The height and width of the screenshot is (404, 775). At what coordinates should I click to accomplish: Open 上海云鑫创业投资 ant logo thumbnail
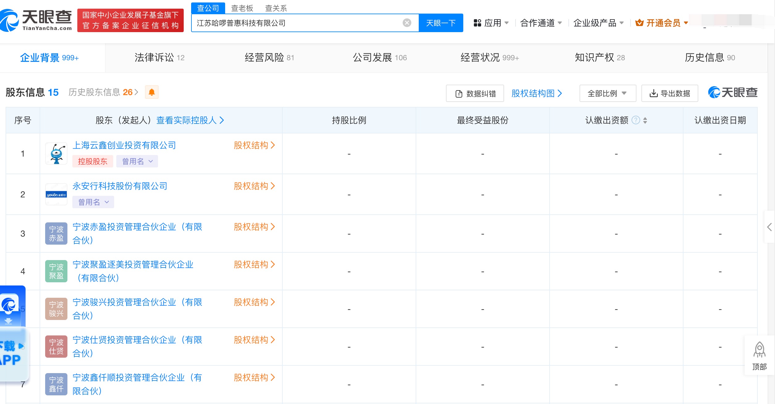click(56, 154)
